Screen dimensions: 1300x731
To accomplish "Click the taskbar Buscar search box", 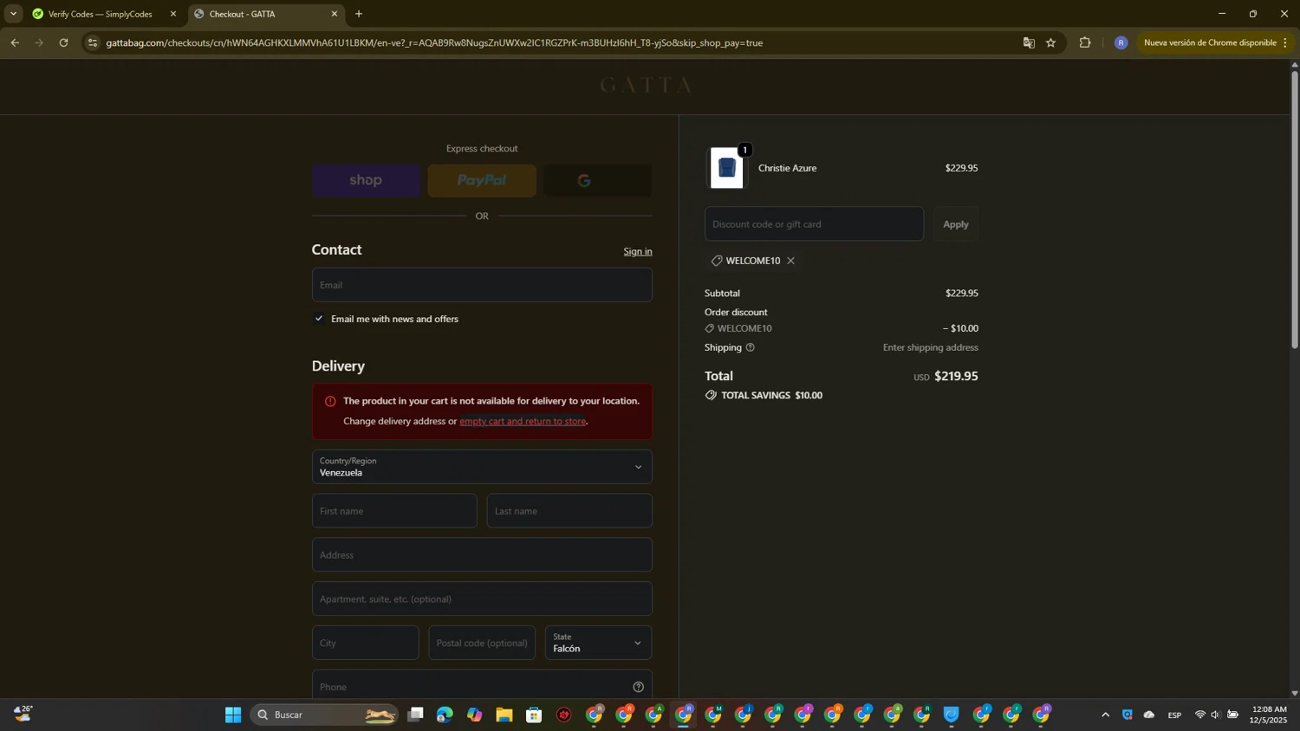I will tap(324, 715).
